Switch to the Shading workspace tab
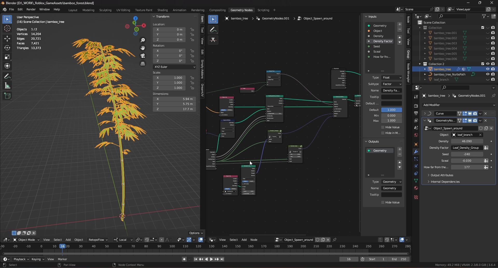498x268 pixels. pyautogui.click(x=162, y=10)
